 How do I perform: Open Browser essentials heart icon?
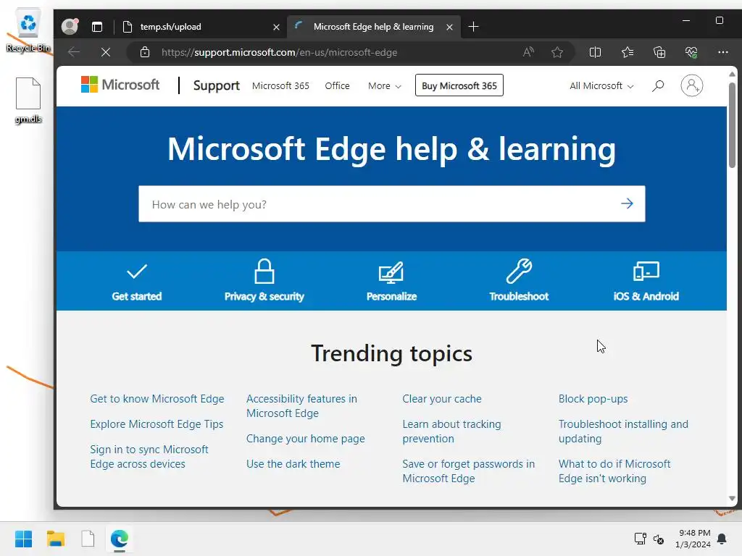[691, 52]
